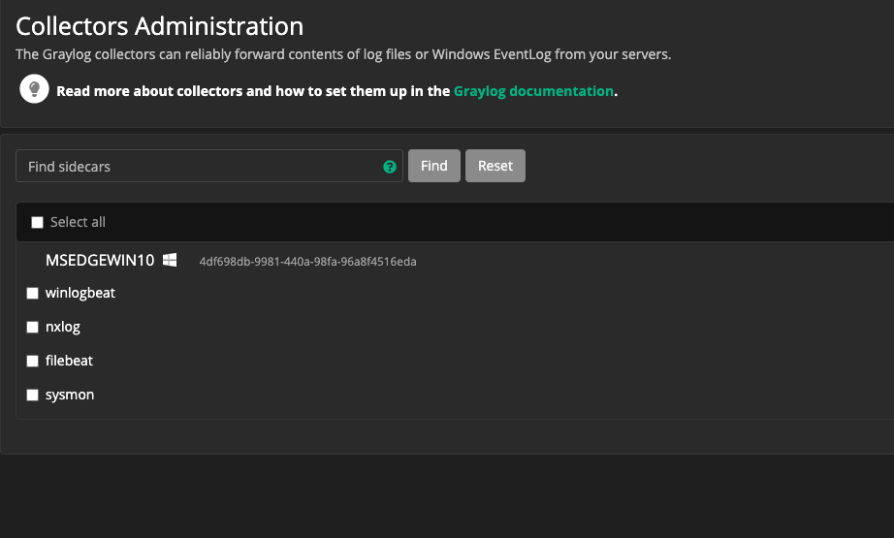894x538 pixels.
Task: Click the Windows logo beside MSEDGEWIN10
Action: pyautogui.click(x=170, y=260)
